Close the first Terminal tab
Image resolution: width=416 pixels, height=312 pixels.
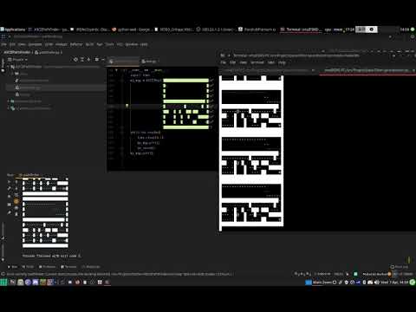(x=313, y=70)
